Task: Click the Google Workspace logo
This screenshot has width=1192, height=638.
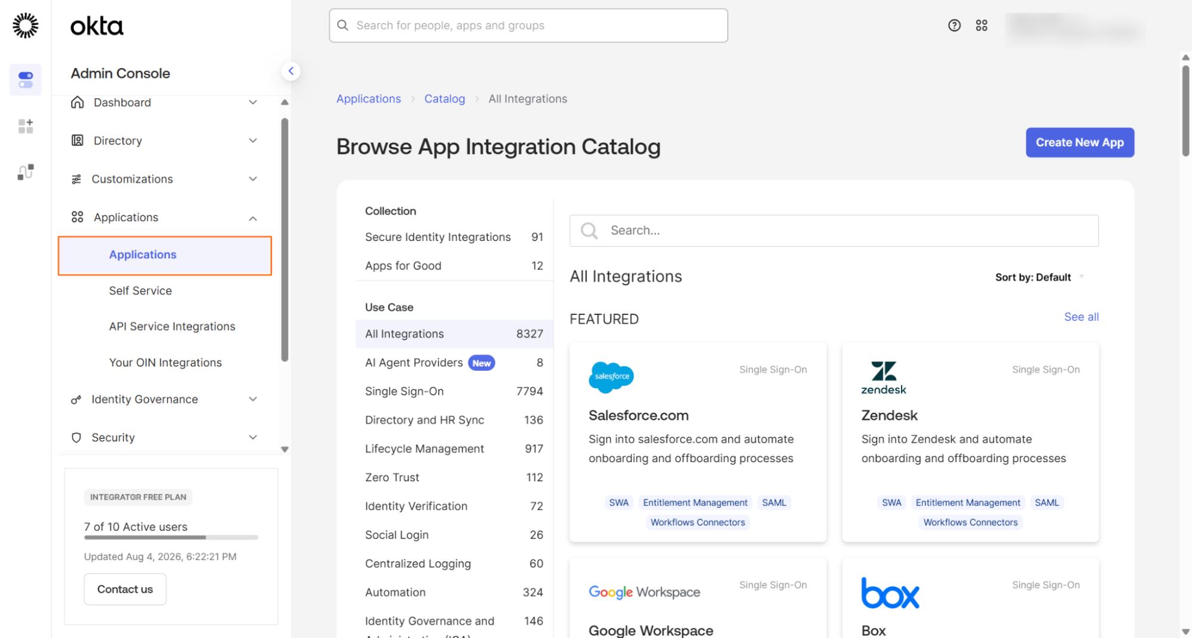Action: pyautogui.click(x=644, y=592)
